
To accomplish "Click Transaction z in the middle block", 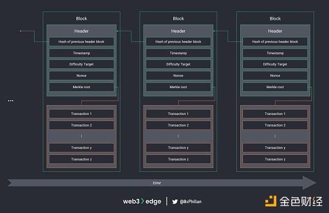I will pyautogui.click(x=178, y=159).
